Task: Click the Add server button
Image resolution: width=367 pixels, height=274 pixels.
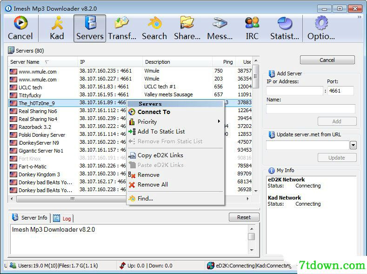Action: click(337, 121)
